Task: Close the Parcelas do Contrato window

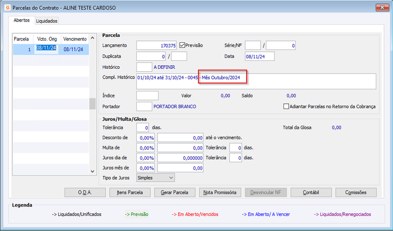Action: [382, 7]
